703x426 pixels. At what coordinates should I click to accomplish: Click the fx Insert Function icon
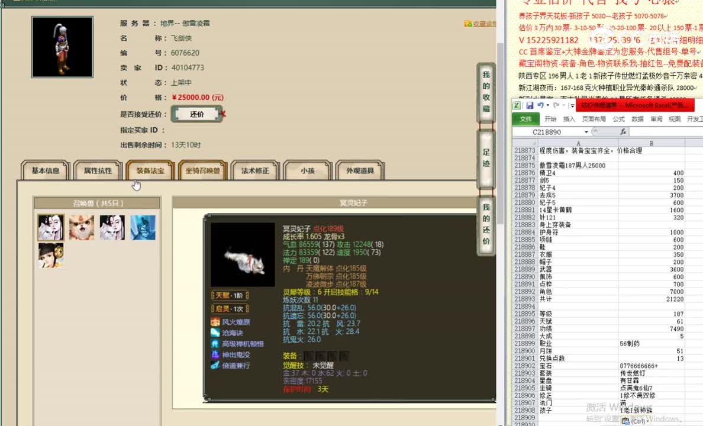(x=623, y=132)
